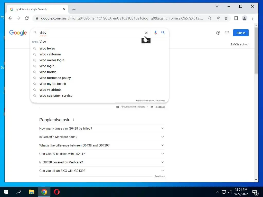Click Report inappropriate predictions link
The height and width of the screenshot is (197, 263).
coord(150,101)
